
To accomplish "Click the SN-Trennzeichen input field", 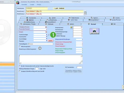I will pyautogui.click(x=79, y=67).
